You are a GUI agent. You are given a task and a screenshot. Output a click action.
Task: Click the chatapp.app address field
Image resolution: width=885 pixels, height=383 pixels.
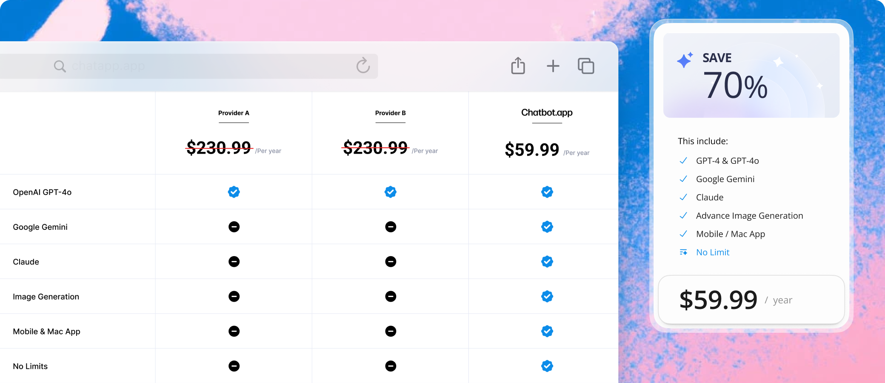pyautogui.click(x=204, y=66)
